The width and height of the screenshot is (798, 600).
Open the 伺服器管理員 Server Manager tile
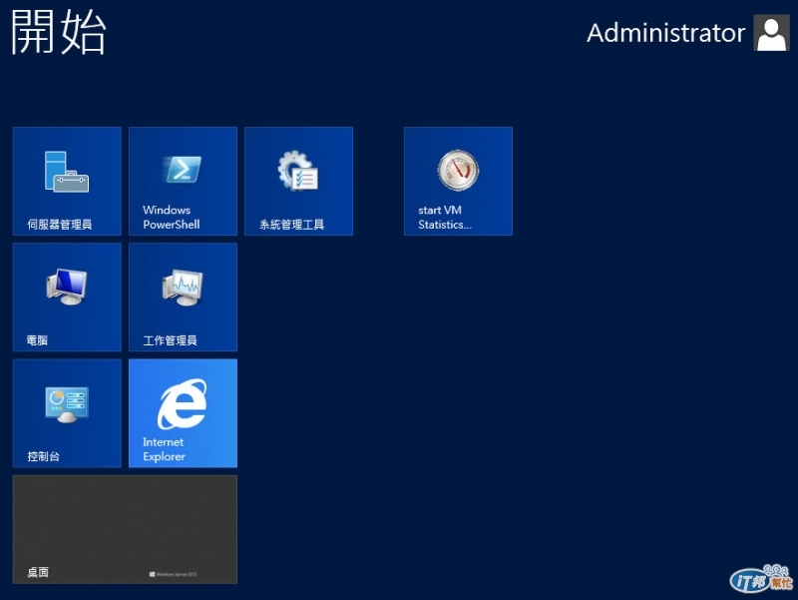pyautogui.click(x=67, y=182)
